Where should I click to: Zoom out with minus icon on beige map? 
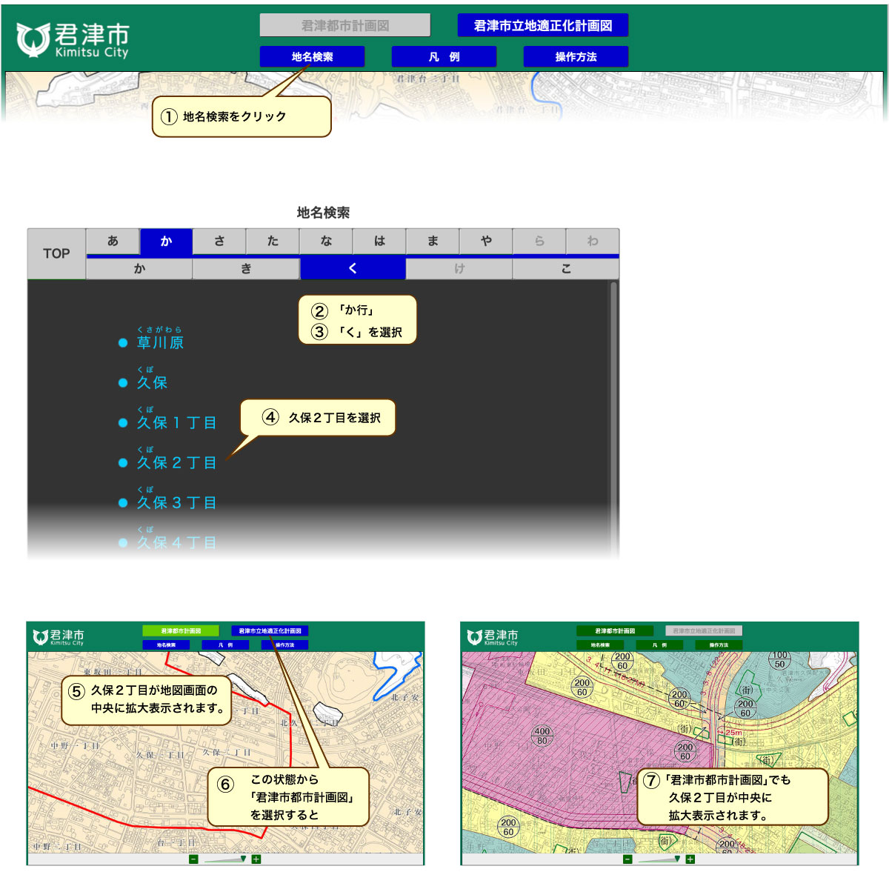tap(193, 859)
